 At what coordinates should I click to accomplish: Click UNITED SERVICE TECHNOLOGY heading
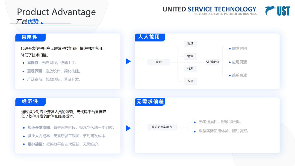click(x=210, y=9)
